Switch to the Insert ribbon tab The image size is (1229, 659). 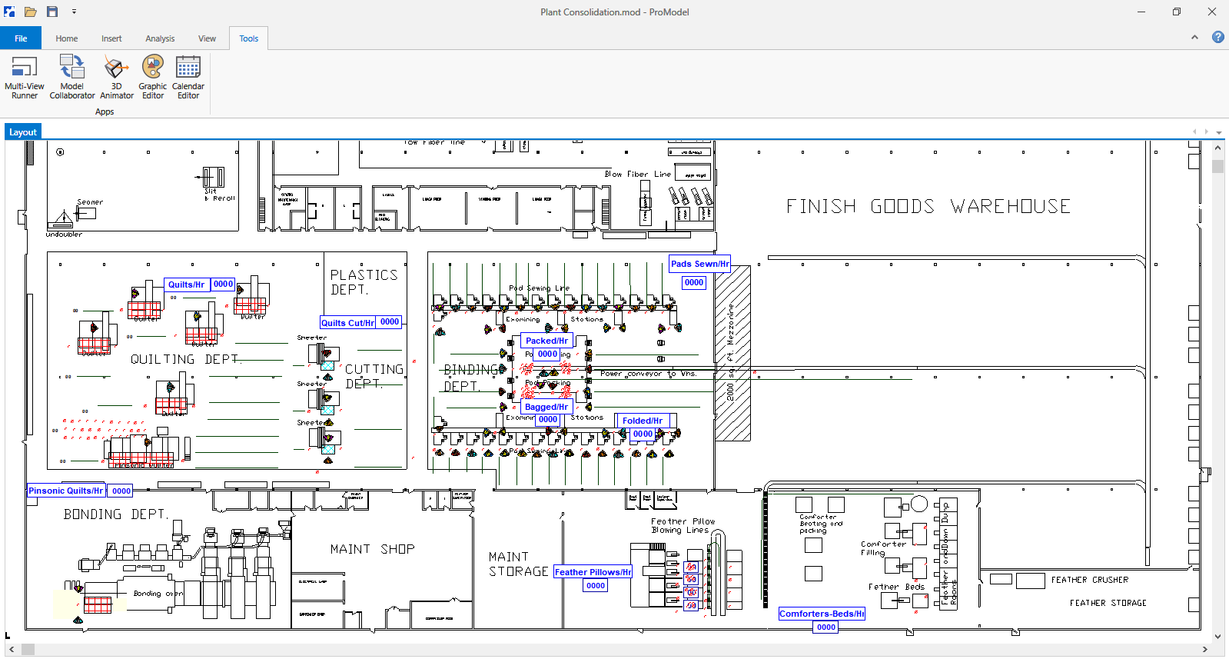111,38
